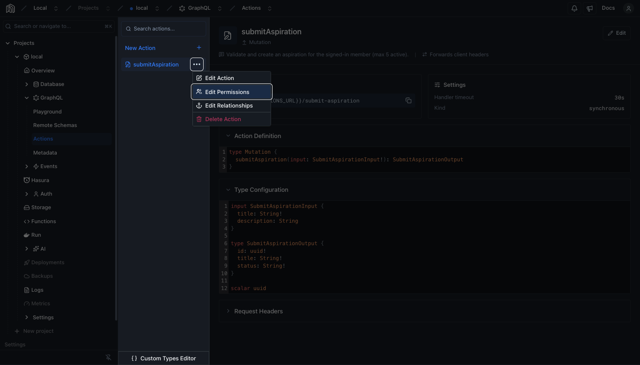Click New project in sidebar

point(34,331)
